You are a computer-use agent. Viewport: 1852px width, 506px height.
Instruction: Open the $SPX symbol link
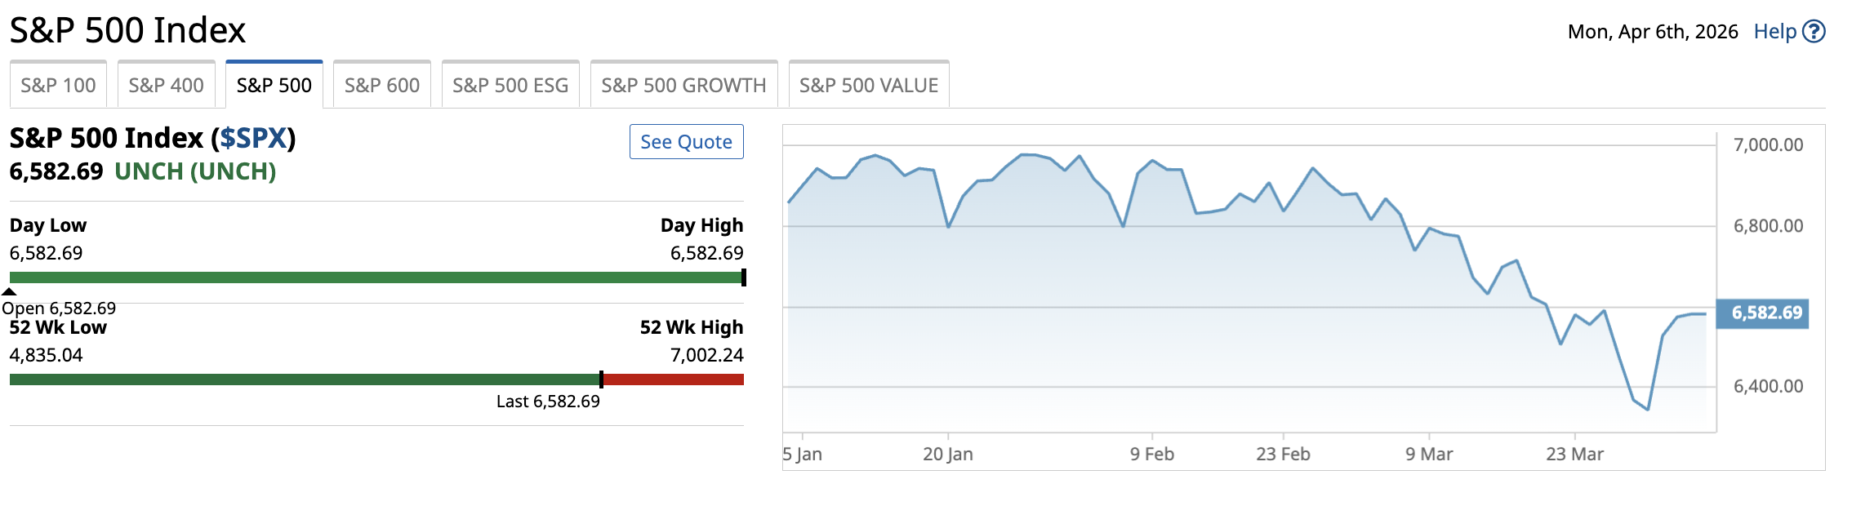252,139
